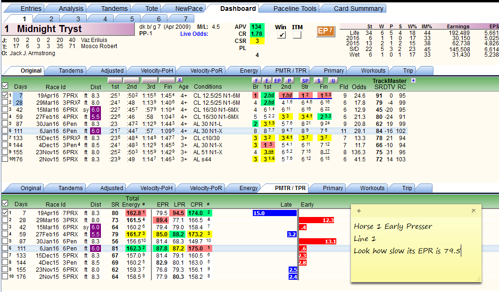Image resolution: width=499 pixels, height=292 pixels.
Task: Click the P filter button above 2nd column
Action: click(x=289, y=81)
